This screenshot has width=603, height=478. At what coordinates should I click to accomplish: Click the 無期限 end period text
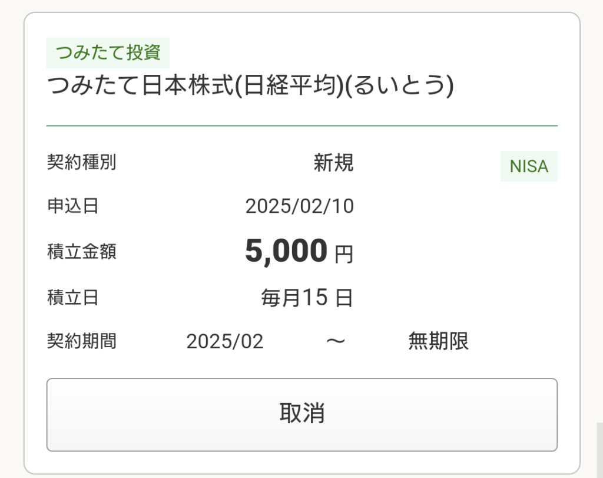[x=438, y=341]
